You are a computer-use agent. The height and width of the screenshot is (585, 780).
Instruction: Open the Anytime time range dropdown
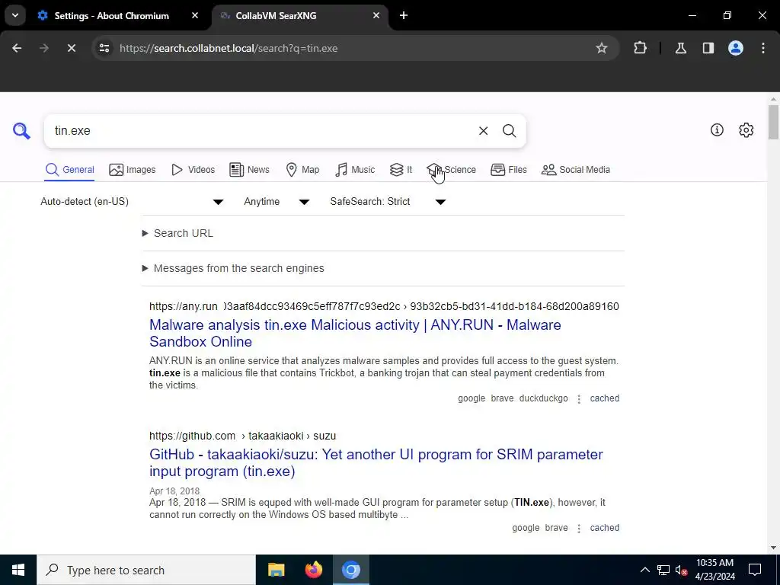pos(277,201)
